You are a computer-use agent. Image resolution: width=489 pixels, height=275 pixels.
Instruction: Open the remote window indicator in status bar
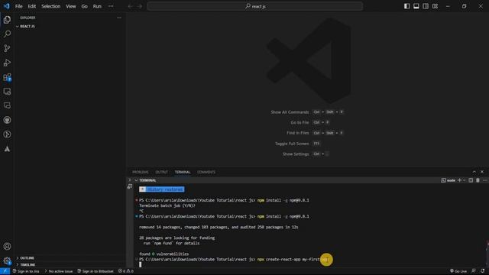pos(5,271)
